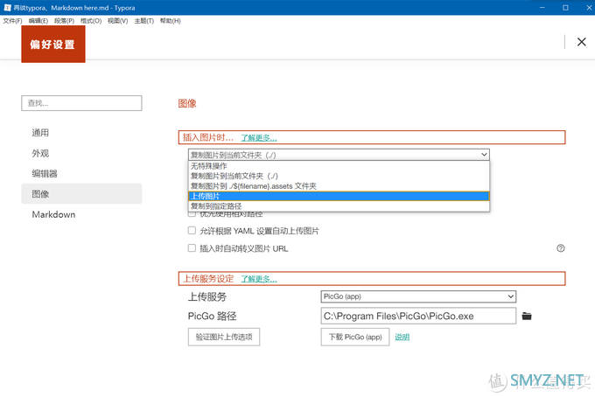Click the 偏好设置 header badge
595x397 pixels.
[x=53, y=45]
